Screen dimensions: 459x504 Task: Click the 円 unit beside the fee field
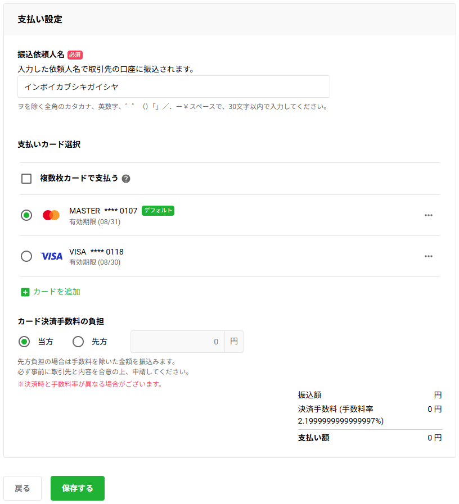tap(234, 342)
